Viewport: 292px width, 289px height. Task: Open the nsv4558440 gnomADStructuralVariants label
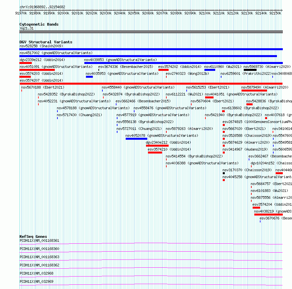[x=138, y=87]
